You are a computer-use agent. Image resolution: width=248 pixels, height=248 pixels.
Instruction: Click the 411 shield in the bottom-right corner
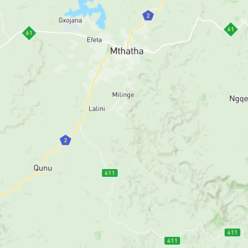tap(232, 232)
